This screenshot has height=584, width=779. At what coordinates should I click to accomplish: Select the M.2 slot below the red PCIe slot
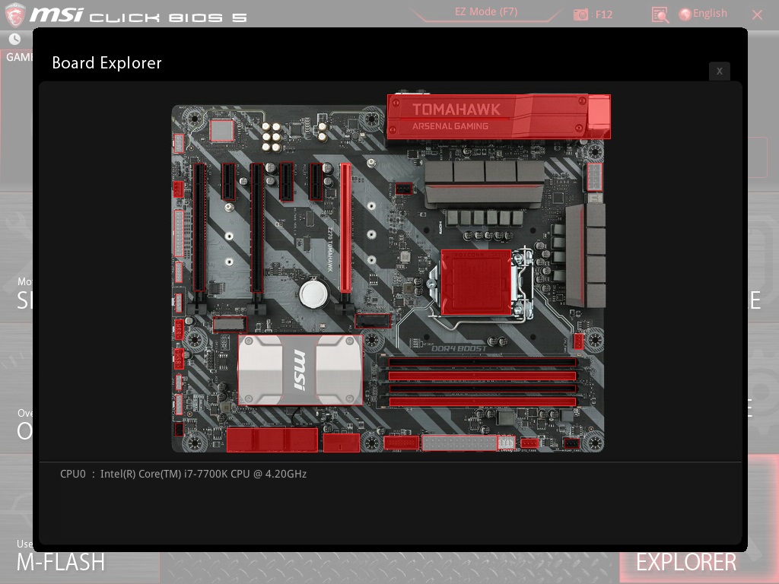pos(373,321)
